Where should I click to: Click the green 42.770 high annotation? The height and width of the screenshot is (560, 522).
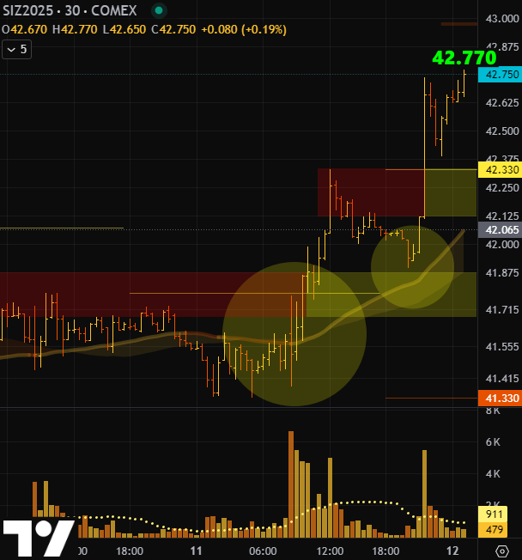tap(464, 58)
